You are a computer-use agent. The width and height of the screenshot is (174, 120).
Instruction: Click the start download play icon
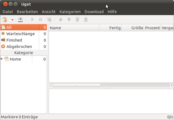[x=32, y=20]
